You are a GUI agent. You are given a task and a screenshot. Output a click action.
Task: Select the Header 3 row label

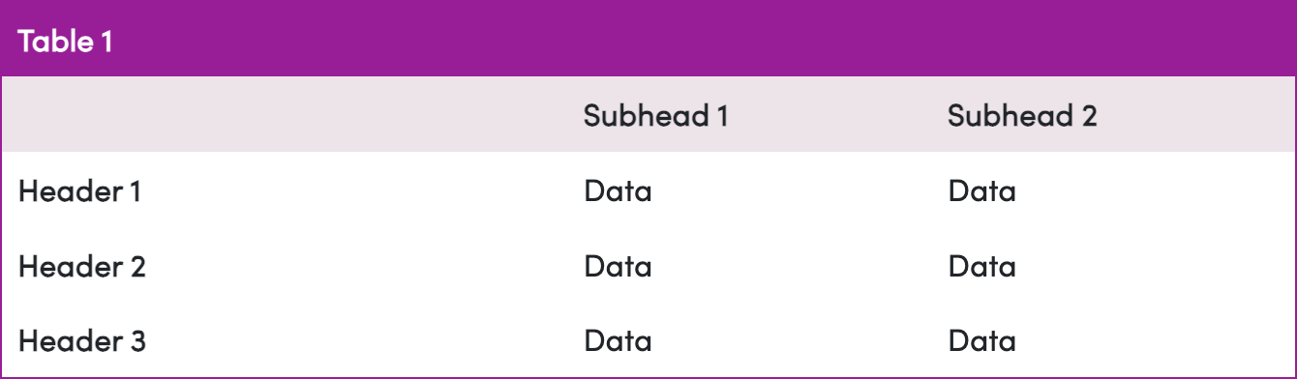81,340
